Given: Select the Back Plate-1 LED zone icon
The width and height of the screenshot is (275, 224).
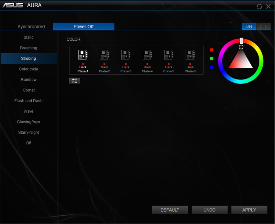Looking at the screenshot, I should [83, 55].
